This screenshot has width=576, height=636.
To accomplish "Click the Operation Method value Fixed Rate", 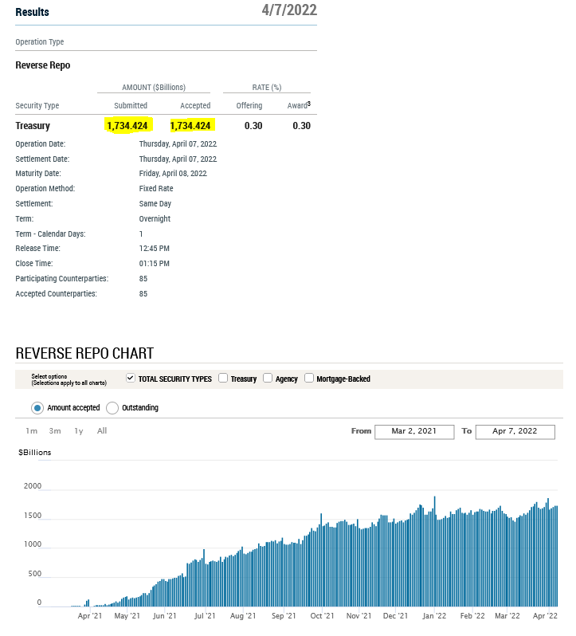I will [x=156, y=189].
